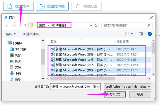Viewport: 161px width, 105px height.
Task: Go up one folder level
Action: 25,25
